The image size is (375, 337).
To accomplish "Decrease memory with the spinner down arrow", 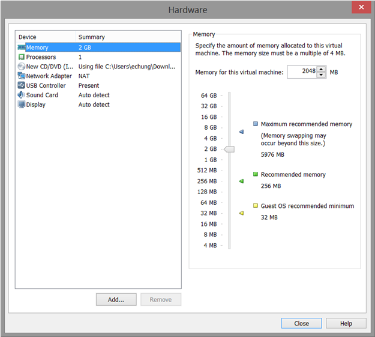I will [321, 74].
